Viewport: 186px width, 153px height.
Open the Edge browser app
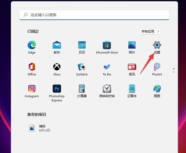[x=32, y=47]
